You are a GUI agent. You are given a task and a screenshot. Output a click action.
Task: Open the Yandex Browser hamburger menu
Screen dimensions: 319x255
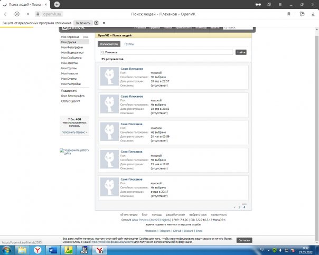point(280,4)
